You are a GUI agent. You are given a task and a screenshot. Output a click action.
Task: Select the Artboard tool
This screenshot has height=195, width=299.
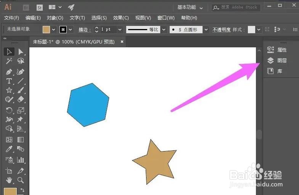(9, 171)
